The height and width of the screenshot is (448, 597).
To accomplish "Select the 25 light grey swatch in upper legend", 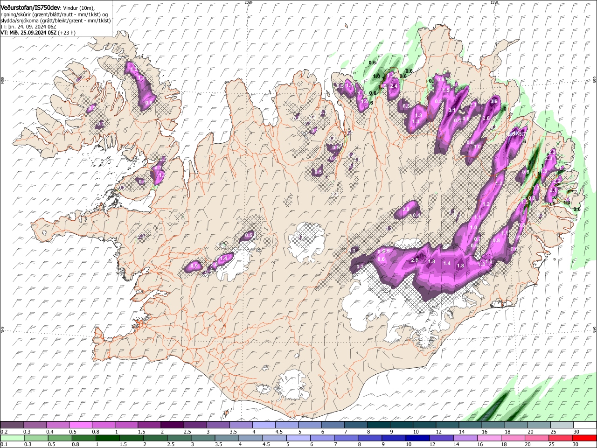I will coord(562,425).
